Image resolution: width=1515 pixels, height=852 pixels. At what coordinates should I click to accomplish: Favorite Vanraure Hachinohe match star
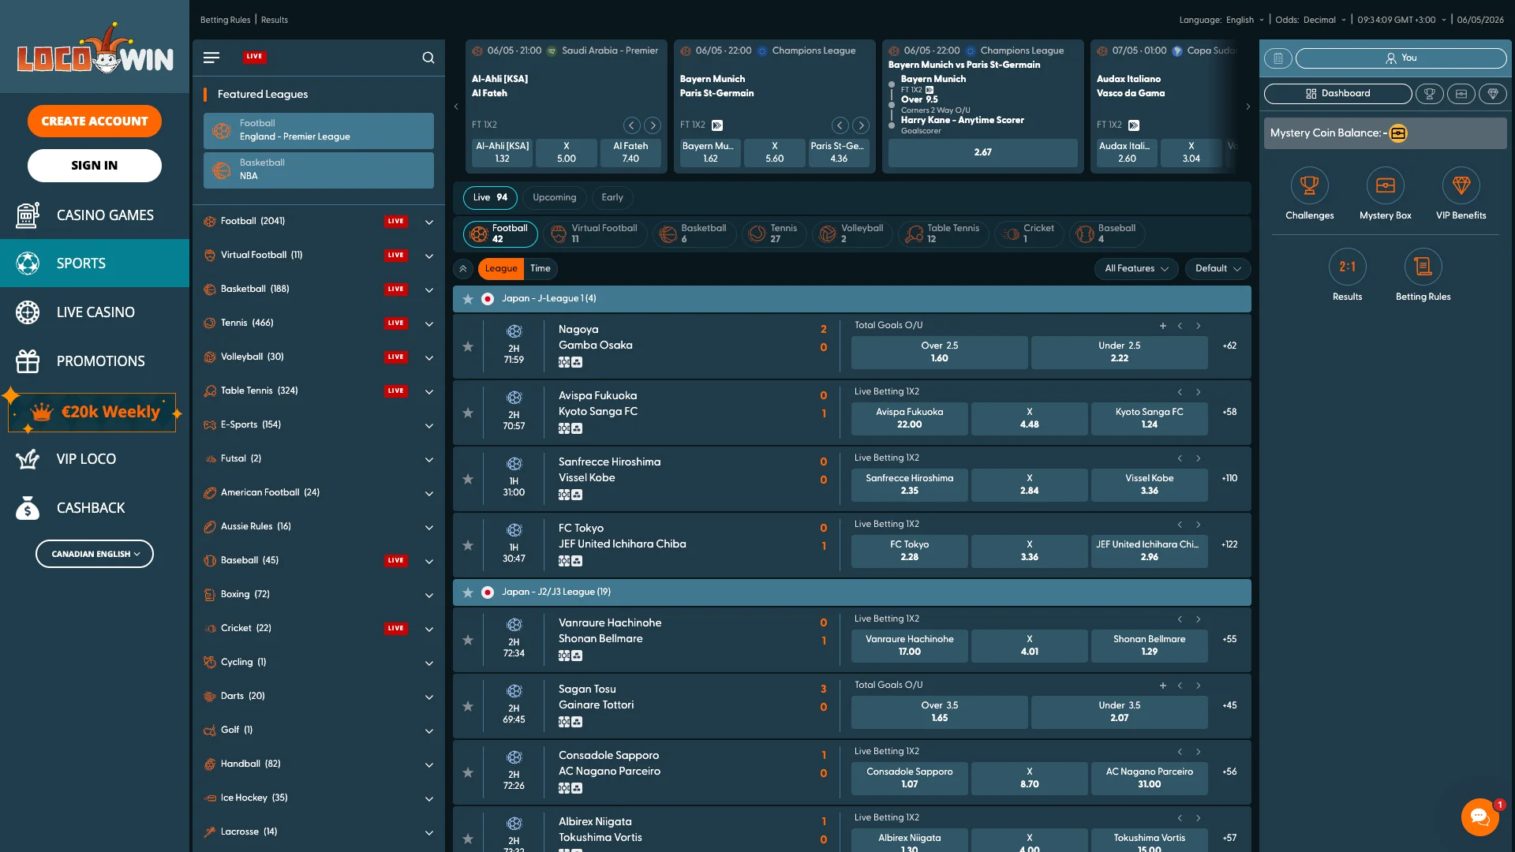pos(468,641)
